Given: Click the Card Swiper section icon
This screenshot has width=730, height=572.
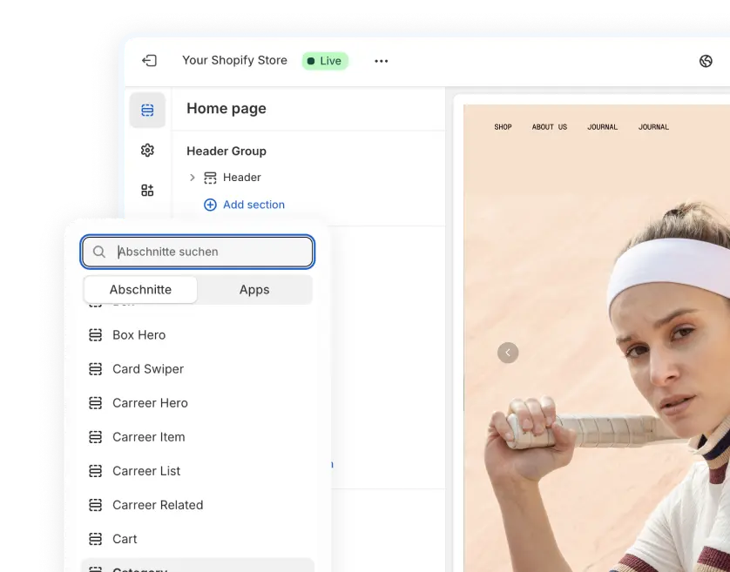Looking at the screenshot, I should (x=96, y=369).
